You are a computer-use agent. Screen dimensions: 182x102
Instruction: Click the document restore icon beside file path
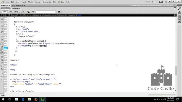(174, 5)
